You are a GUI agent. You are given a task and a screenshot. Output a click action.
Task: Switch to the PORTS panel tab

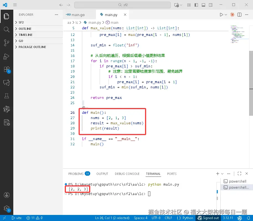172,174
